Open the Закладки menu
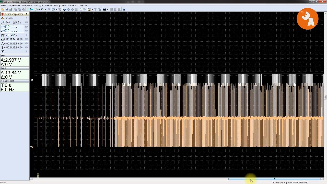327x184 pixels. pos(38,5)
